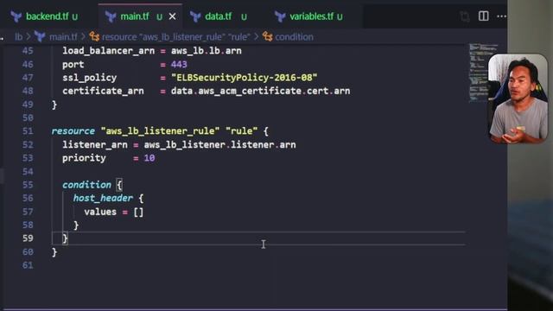Click the "aws_lb_listener_rule" type string

pos(160,131)
